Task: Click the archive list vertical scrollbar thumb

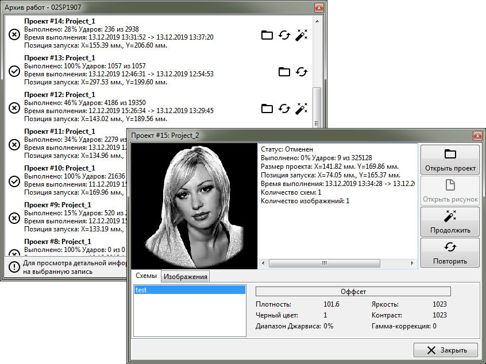Action: [x=317, y=108]
